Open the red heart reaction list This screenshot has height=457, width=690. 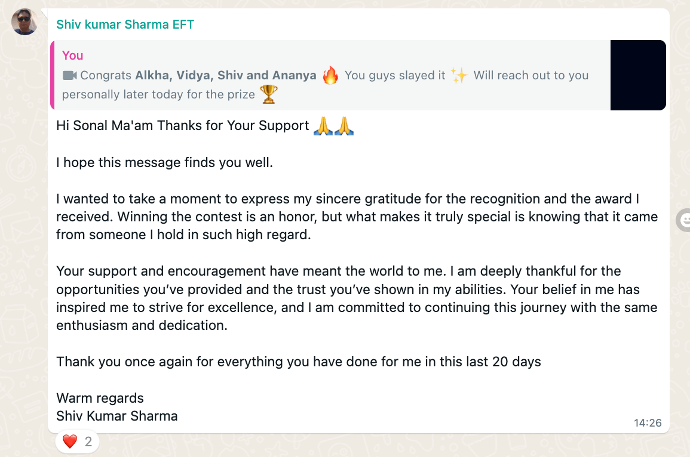[78, 441]
